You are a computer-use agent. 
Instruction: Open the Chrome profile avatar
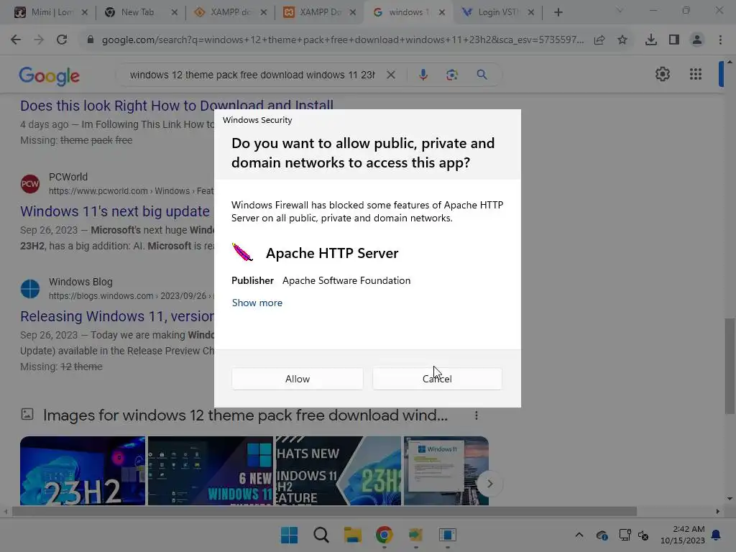coord(697,40)
